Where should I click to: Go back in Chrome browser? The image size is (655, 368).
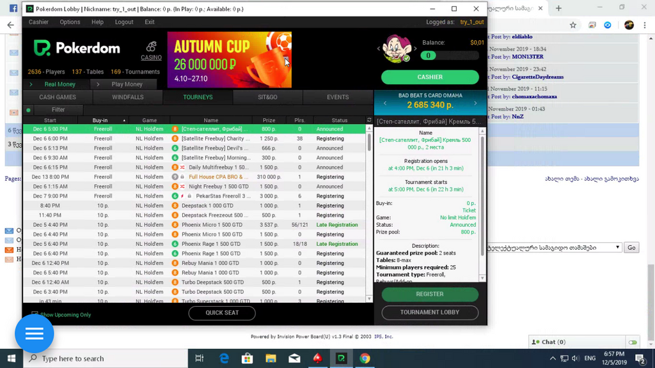click(11, 26)
